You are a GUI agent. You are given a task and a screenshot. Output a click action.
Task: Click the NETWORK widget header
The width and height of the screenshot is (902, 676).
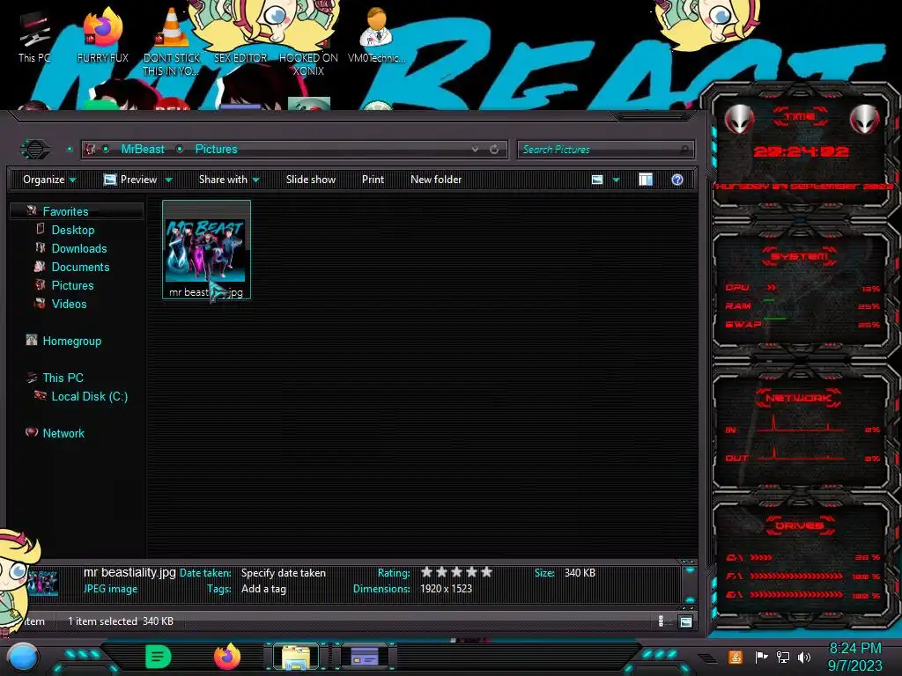pos(798,398)
